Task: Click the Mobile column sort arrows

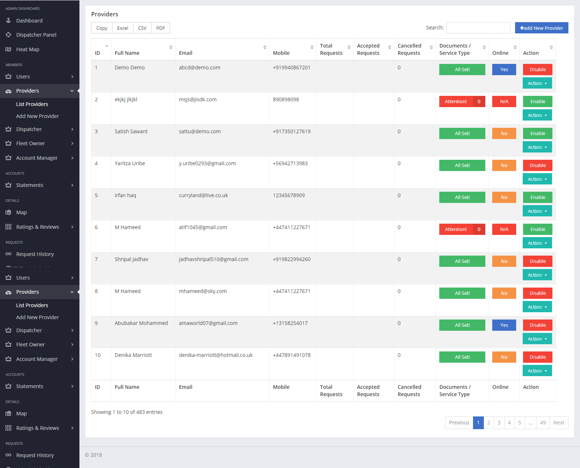Action: point(312,47)
